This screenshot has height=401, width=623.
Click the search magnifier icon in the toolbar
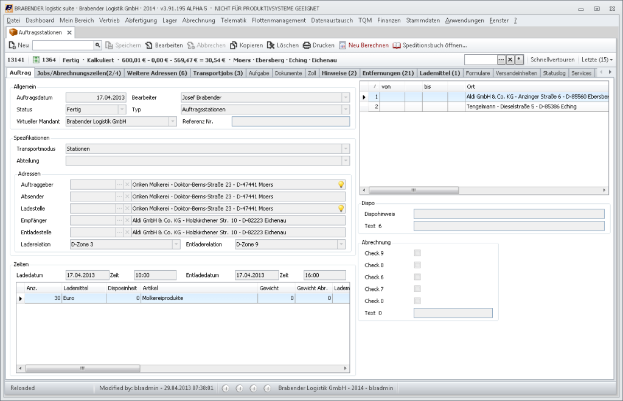click(x=97, y=46)
